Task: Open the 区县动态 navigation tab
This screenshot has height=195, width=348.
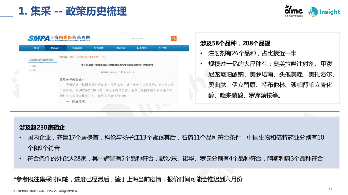Action: click(77, 48)
